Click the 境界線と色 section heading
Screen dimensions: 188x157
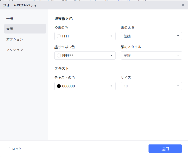point(64,19)
